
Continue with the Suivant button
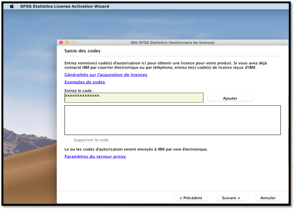click(x=231, y=198)
